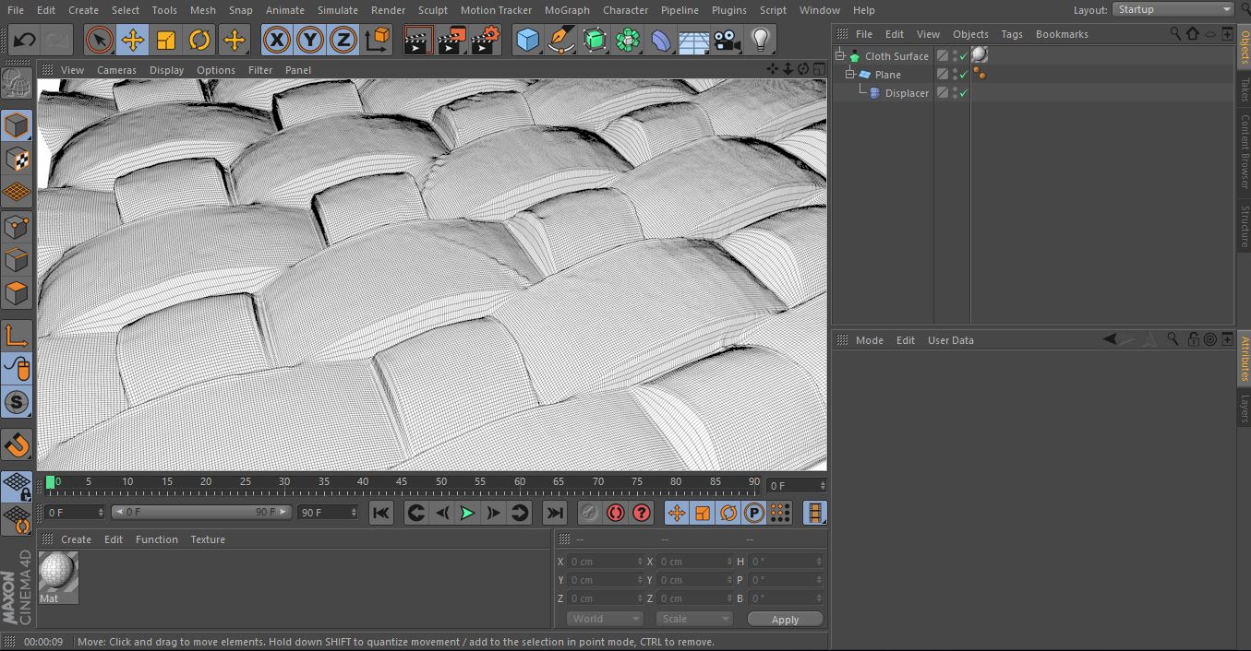Click the Render View clapperboard icon
This screenshot has height=651, width=1251.
pyautogui.click(x=418, y=41)
